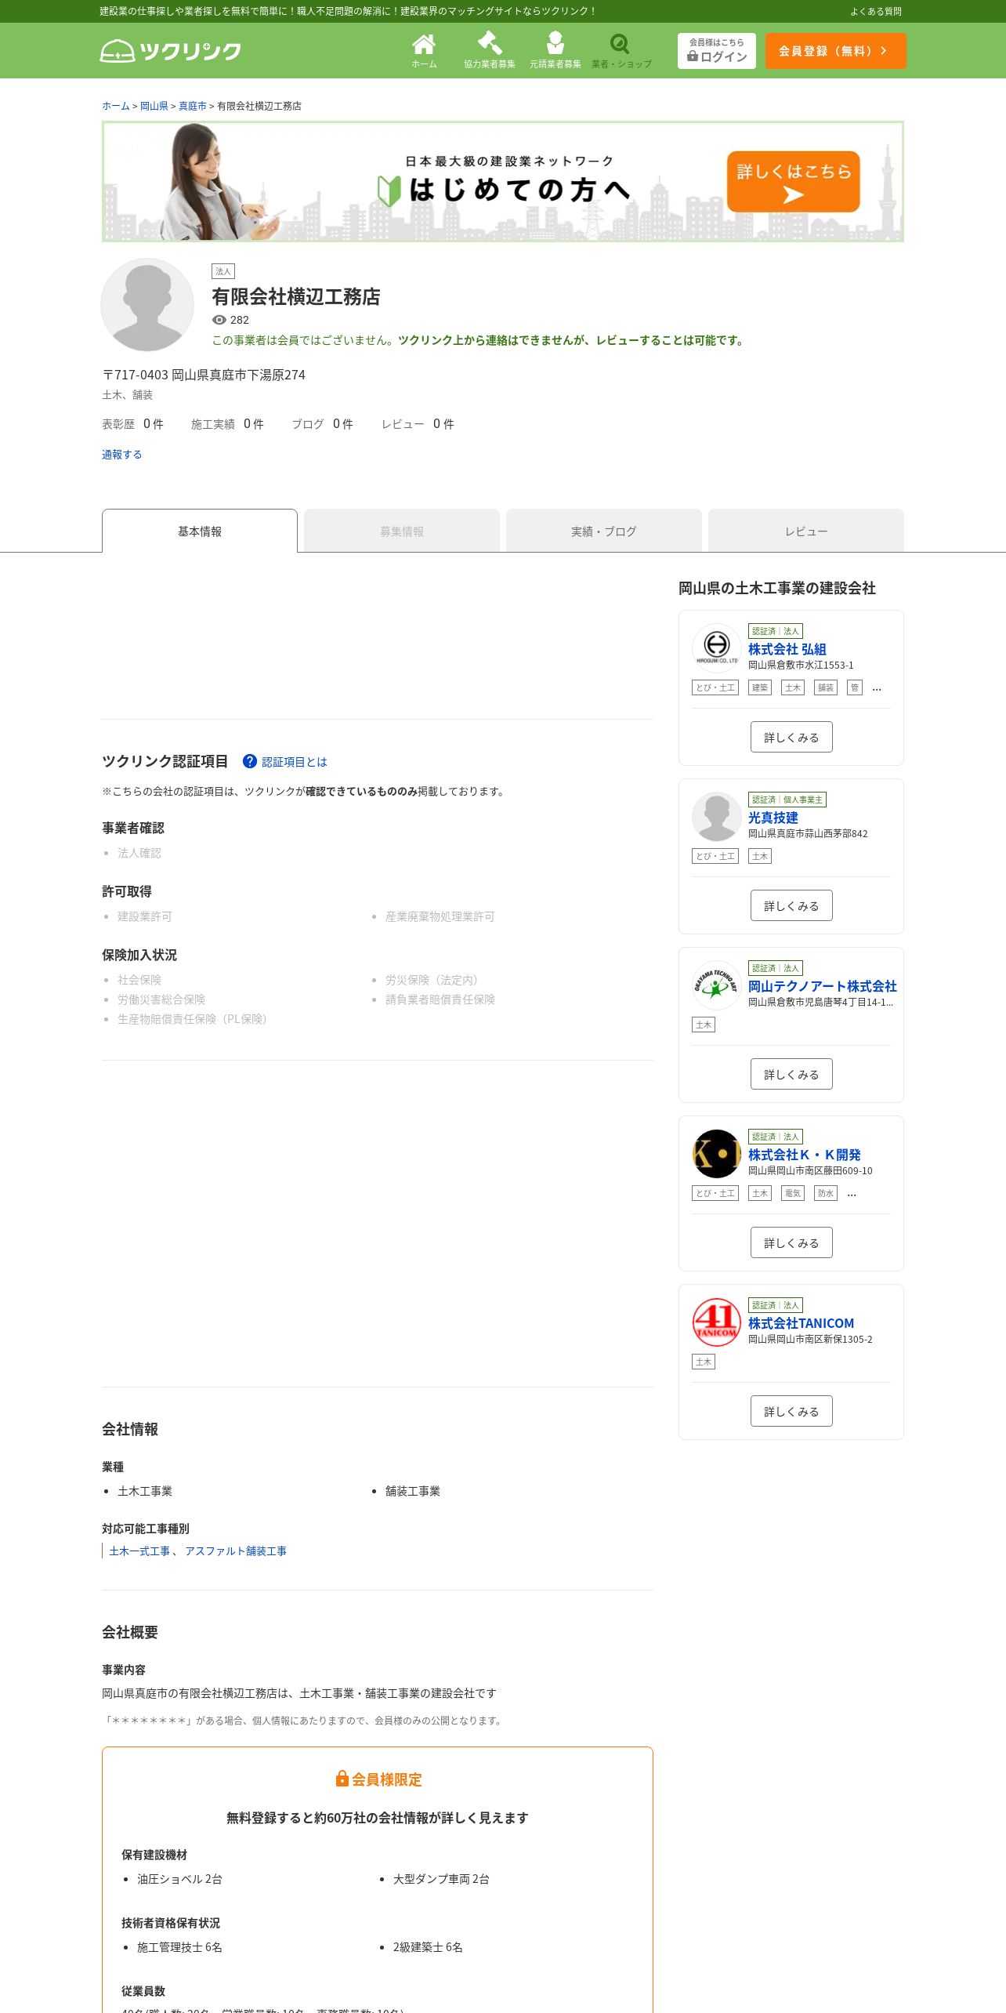The width and height of the screenshot is (1006, 2013).
Task: Open 土木一式工事 link
Action: 139,1551
